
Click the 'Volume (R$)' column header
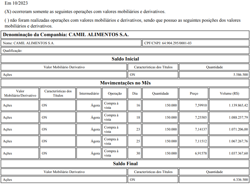[x=229, y=93]
